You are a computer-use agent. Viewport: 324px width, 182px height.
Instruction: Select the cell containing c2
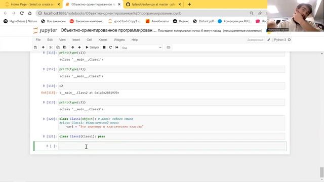[x=172, y=86]
